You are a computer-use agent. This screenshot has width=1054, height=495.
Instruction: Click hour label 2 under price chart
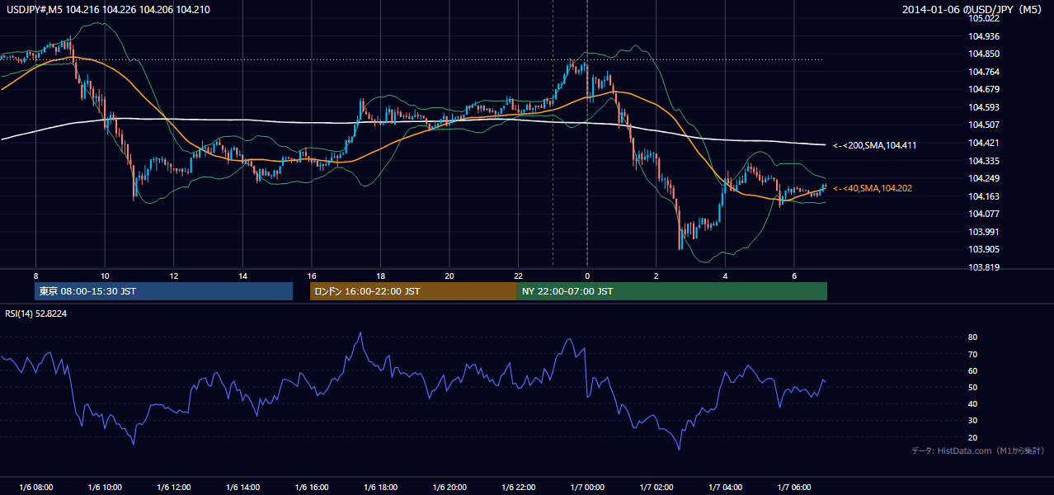point(656,276)
